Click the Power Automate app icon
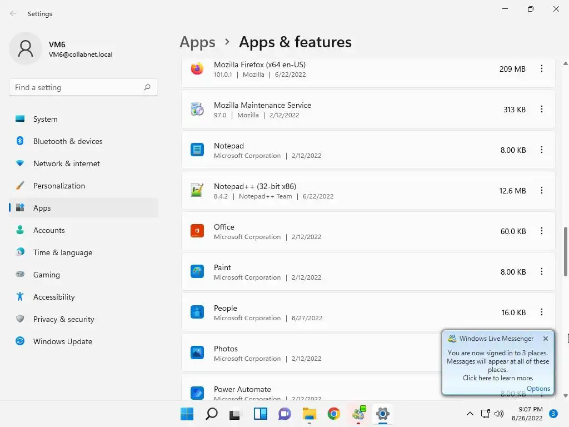 click(197, 393)
